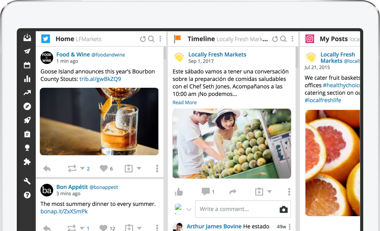Expand the comment profile picker chevron
380x231 pixels.
[189, 209]
